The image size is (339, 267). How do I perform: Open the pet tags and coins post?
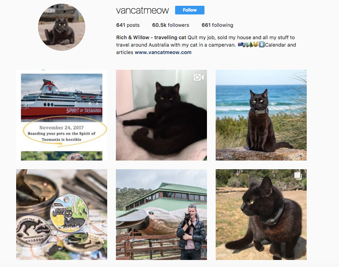pyautogui.click(x=62, y=215)
